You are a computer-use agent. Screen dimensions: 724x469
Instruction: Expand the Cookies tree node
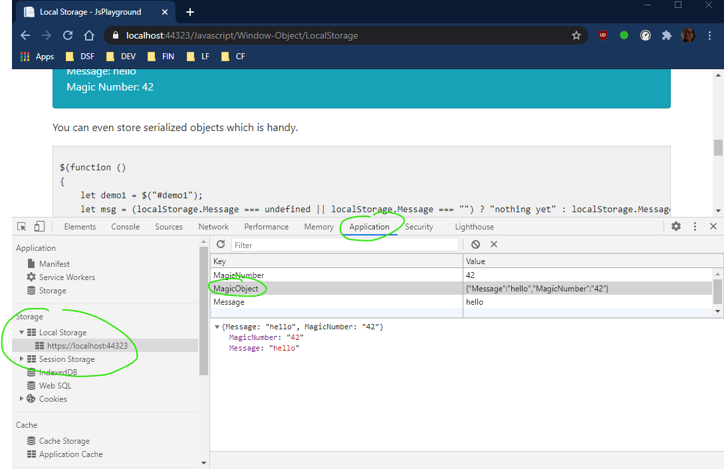(21, 399)
